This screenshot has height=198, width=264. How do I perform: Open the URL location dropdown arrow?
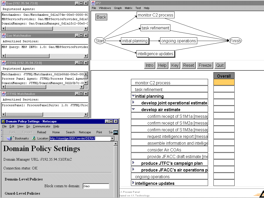pyautogui.click(x=112, y=138)
